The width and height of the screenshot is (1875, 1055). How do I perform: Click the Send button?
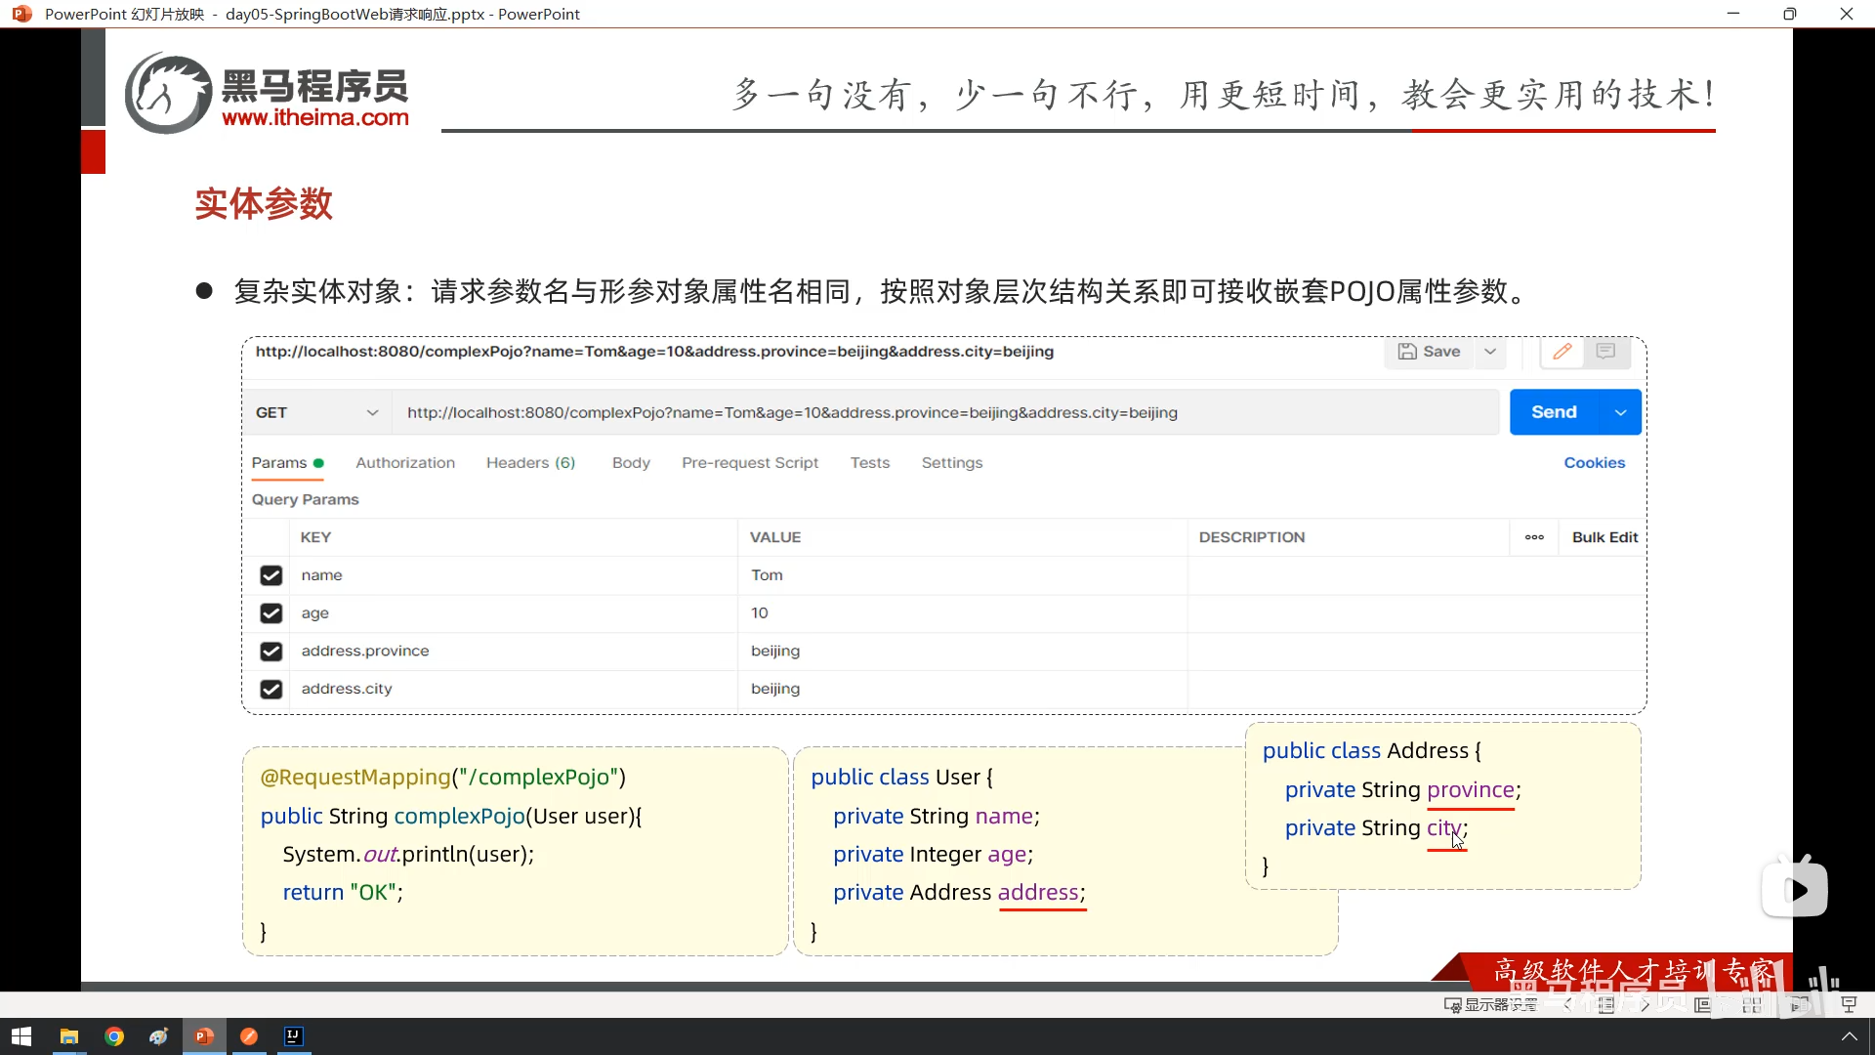tap(1555, 412)
